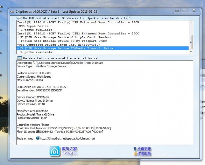Click the Device Vendor: TDKMedia line

coord(33,97)
